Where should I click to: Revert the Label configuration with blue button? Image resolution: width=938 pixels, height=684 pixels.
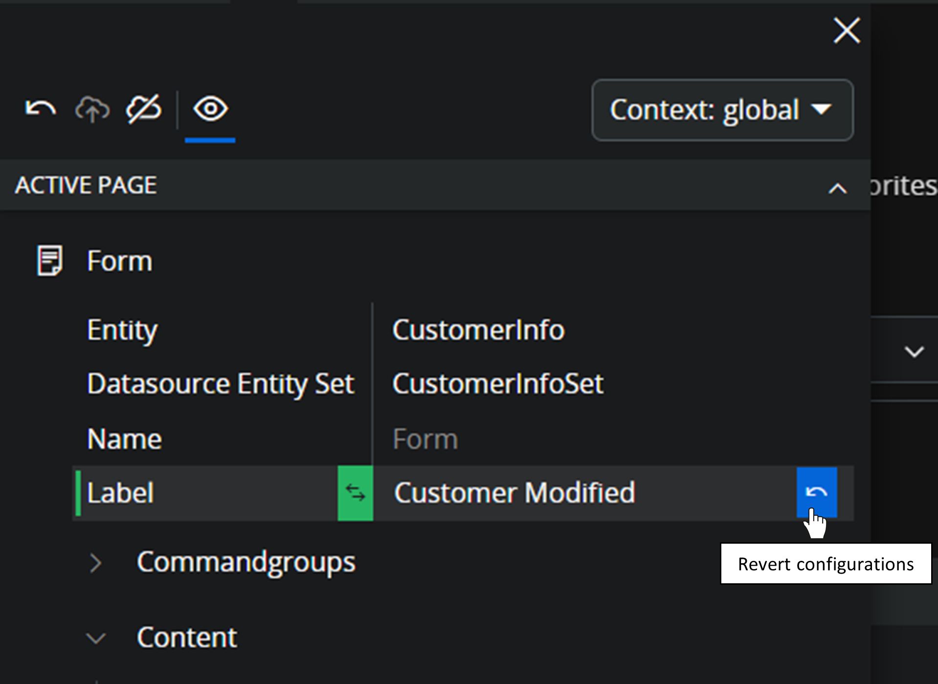click(816, 492)
